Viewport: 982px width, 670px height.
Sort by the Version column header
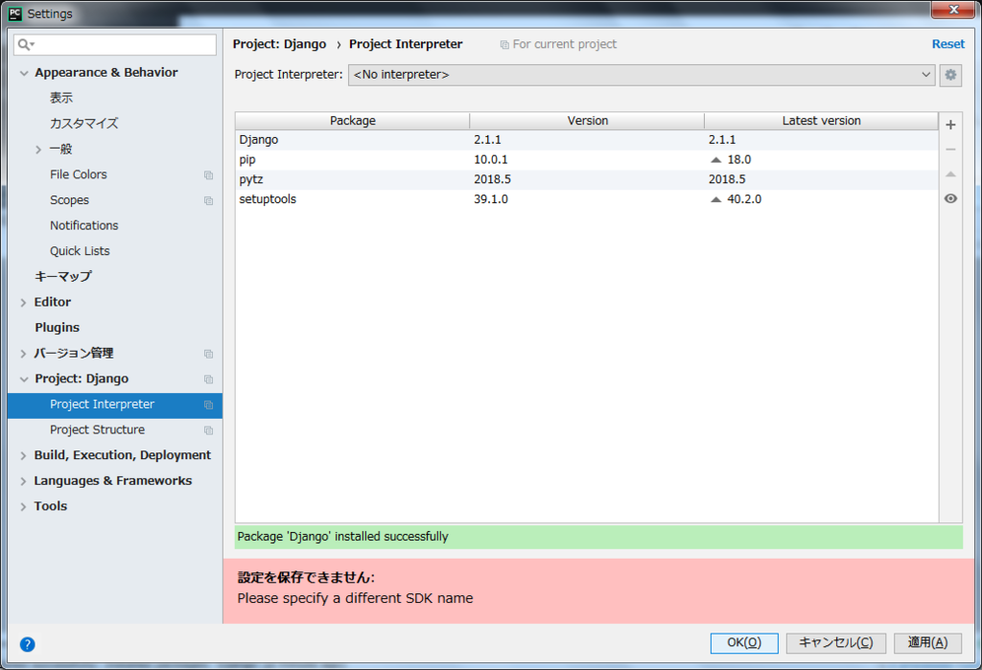pos(588,121)
